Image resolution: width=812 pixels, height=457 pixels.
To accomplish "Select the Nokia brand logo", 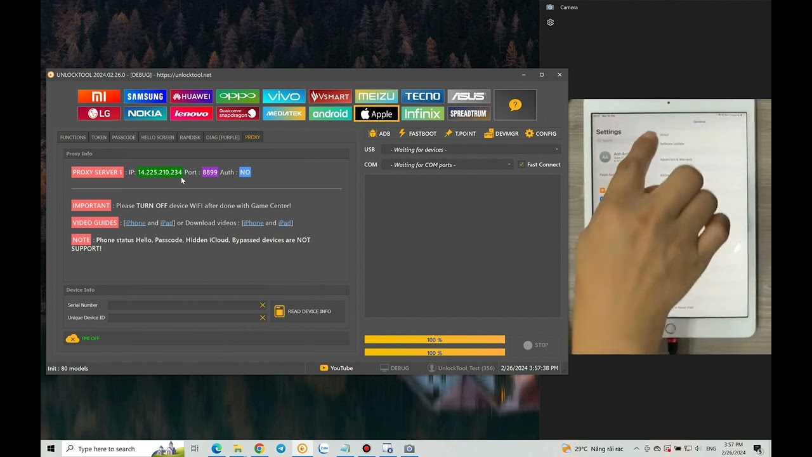I will tap(145, 114).
